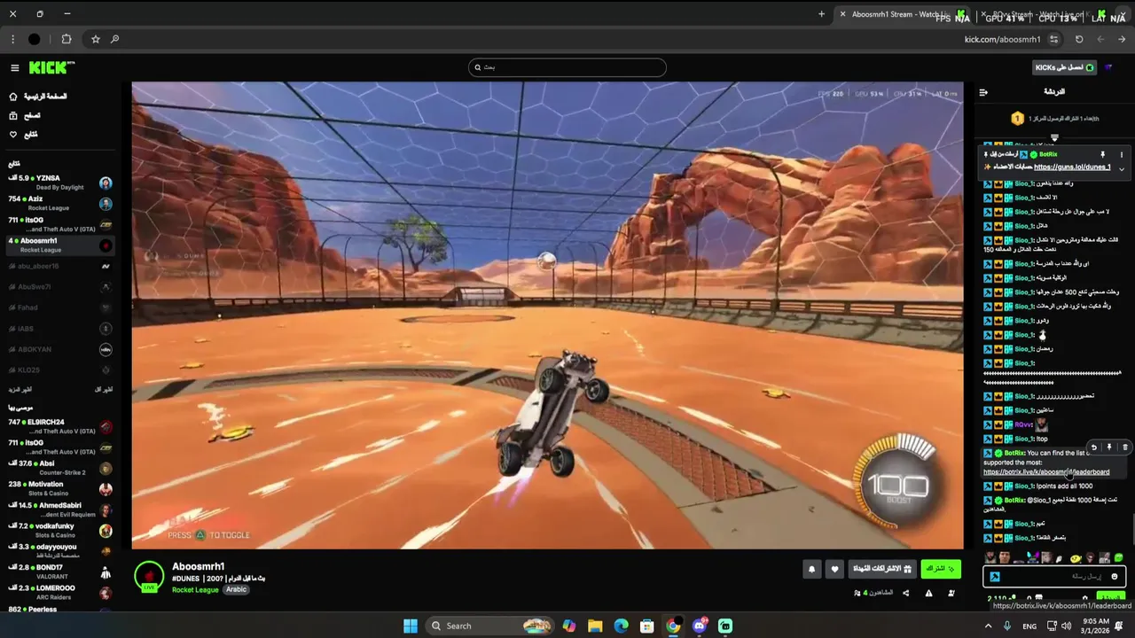Image resolution: width=1135 pixels, height=638 pixels.
Task: Open AhmedSabiri channel in sidebar
Action: point(60,510)
